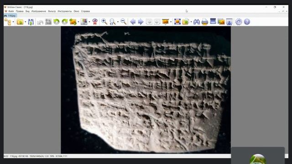
Task: Open the Фильтр menu
Action: tap(52, 11)
